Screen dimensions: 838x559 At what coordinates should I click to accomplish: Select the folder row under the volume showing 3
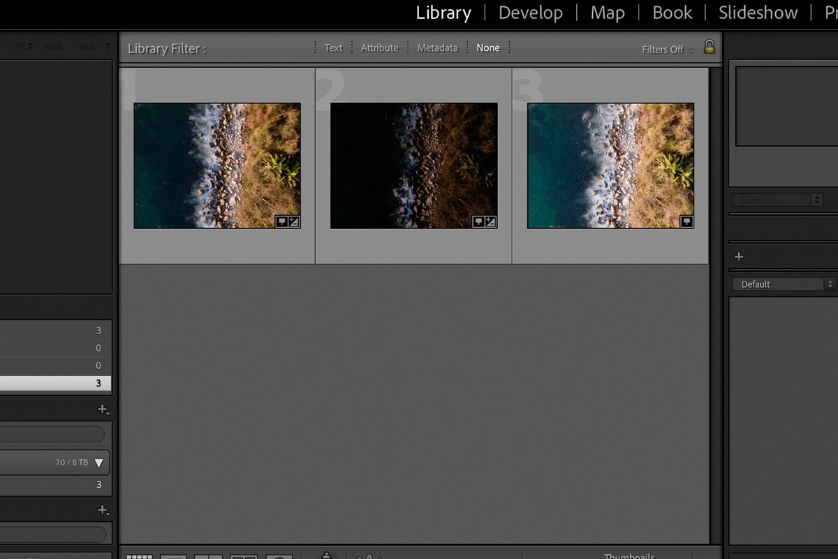click(55, 484)
